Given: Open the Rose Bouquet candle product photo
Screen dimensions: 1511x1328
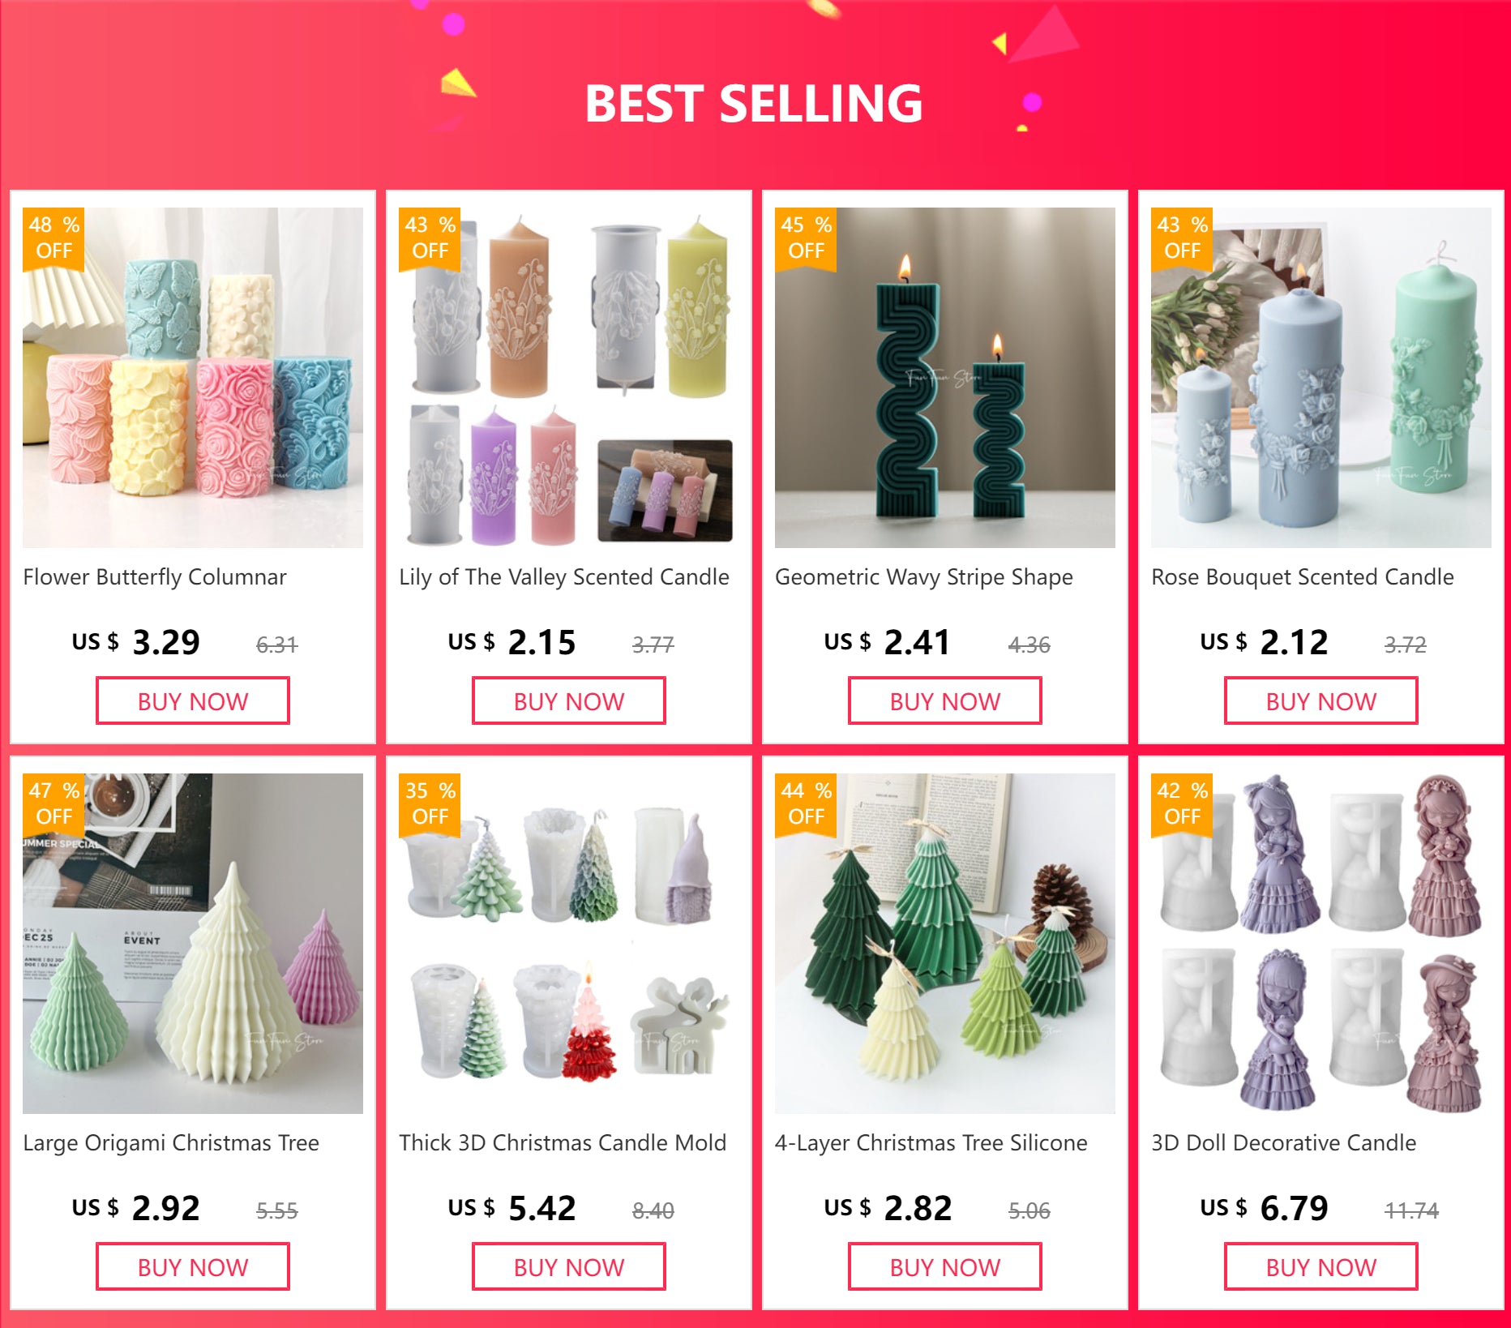Looking at the screenshot, I should [1321, 378].
